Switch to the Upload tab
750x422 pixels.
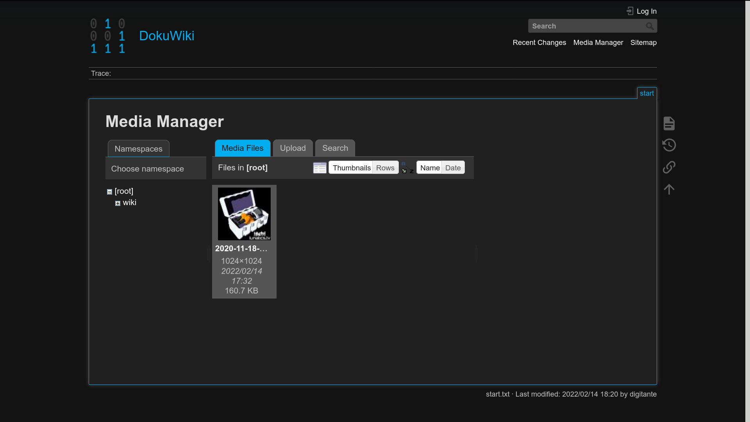pos(293,148)
